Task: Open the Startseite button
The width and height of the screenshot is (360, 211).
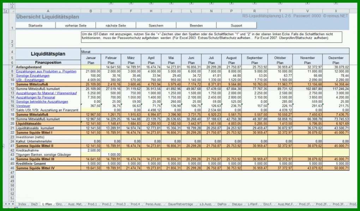Action: (35, 25)
